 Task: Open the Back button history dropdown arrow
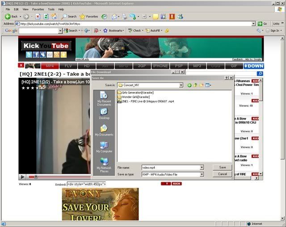click(x=20, y=17)
